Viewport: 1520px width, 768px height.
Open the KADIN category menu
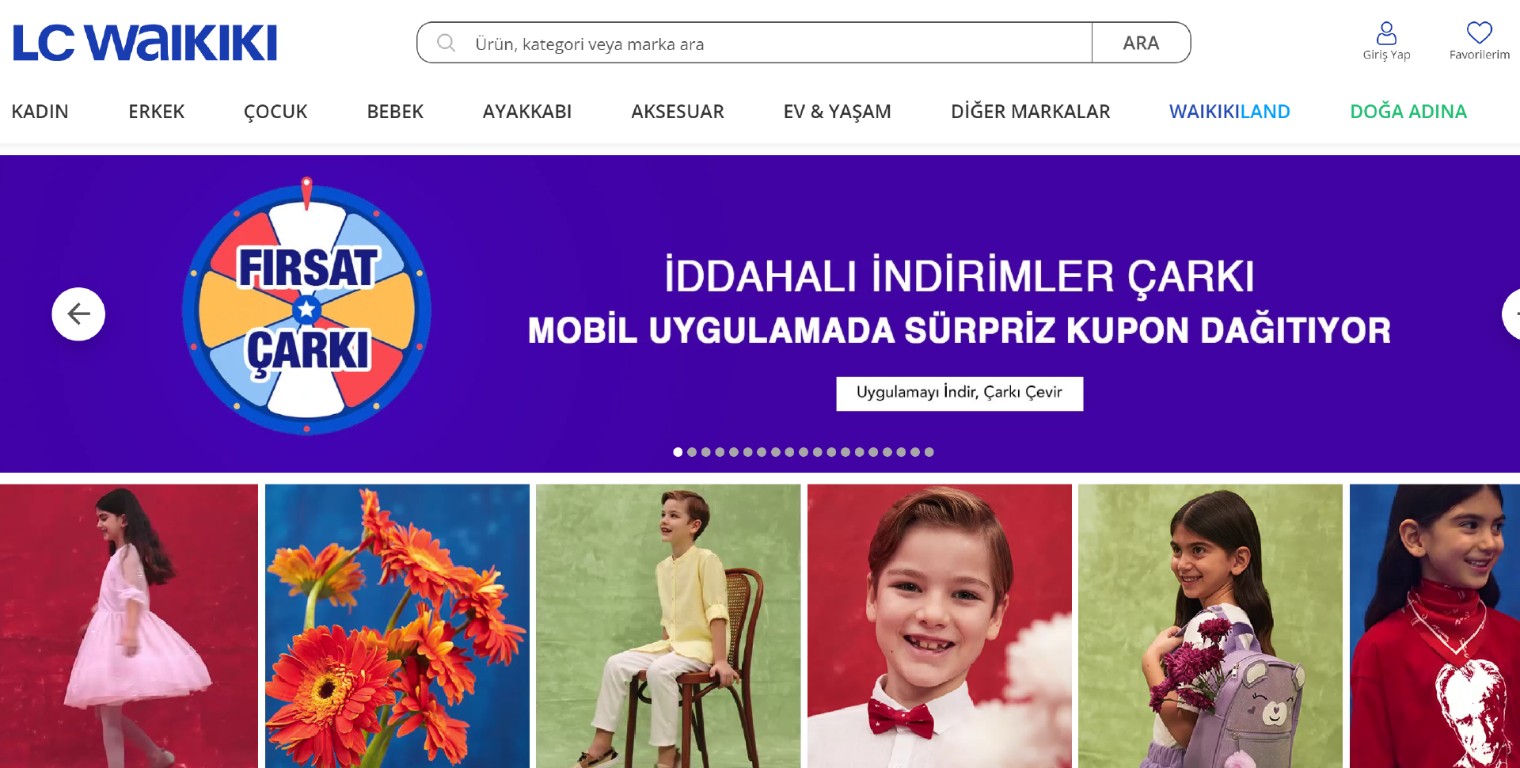[x=40, y=112]
